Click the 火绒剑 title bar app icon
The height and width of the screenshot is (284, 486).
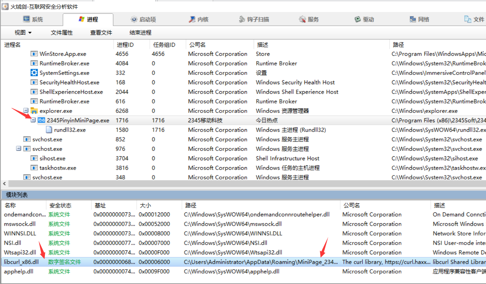5,7
